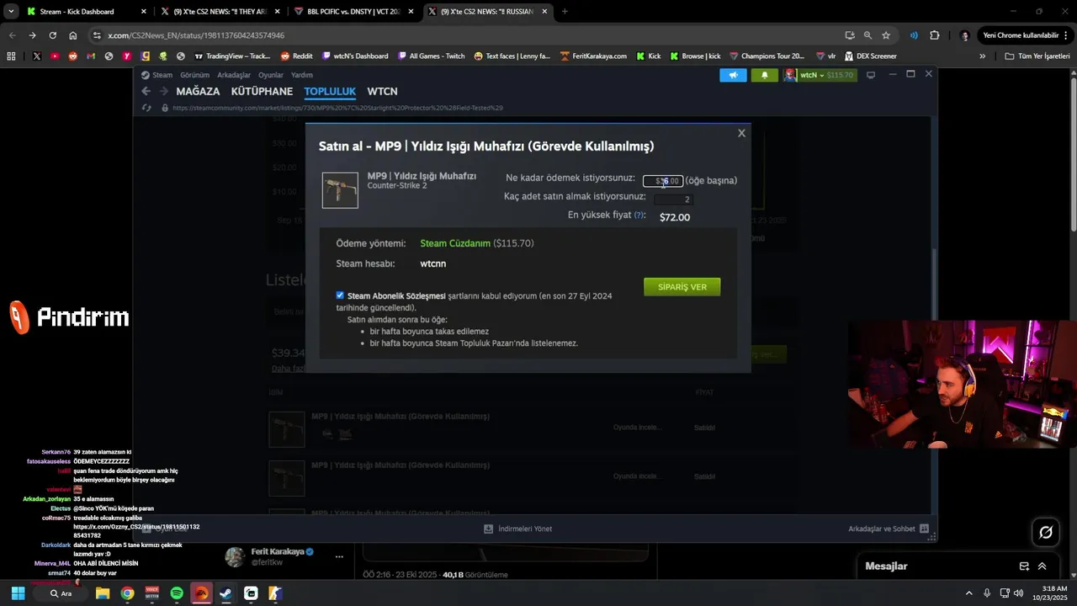Viewport: 1077px width, 606px height.
Task: Open Arkadaşlar ve Sohbet in Steam
Action: (888, 529)
